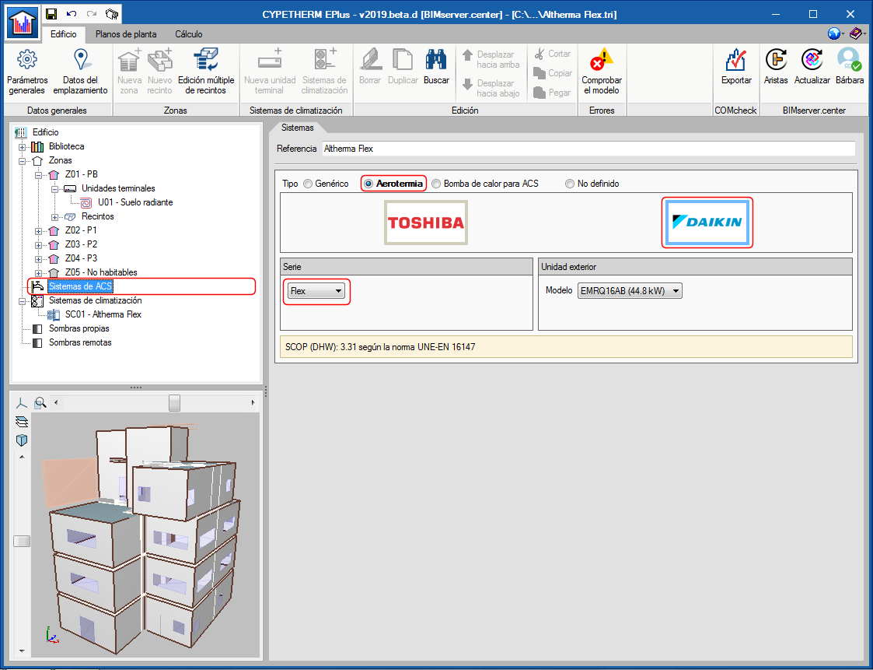Collapse the Z01 - PB node
The height and width of the screenshot is (670, 873).
38,175
